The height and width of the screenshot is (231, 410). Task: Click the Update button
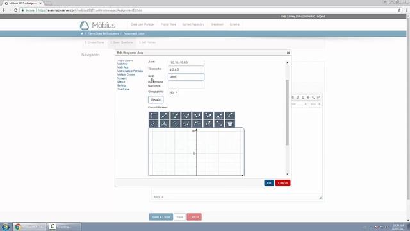(156, 100)
